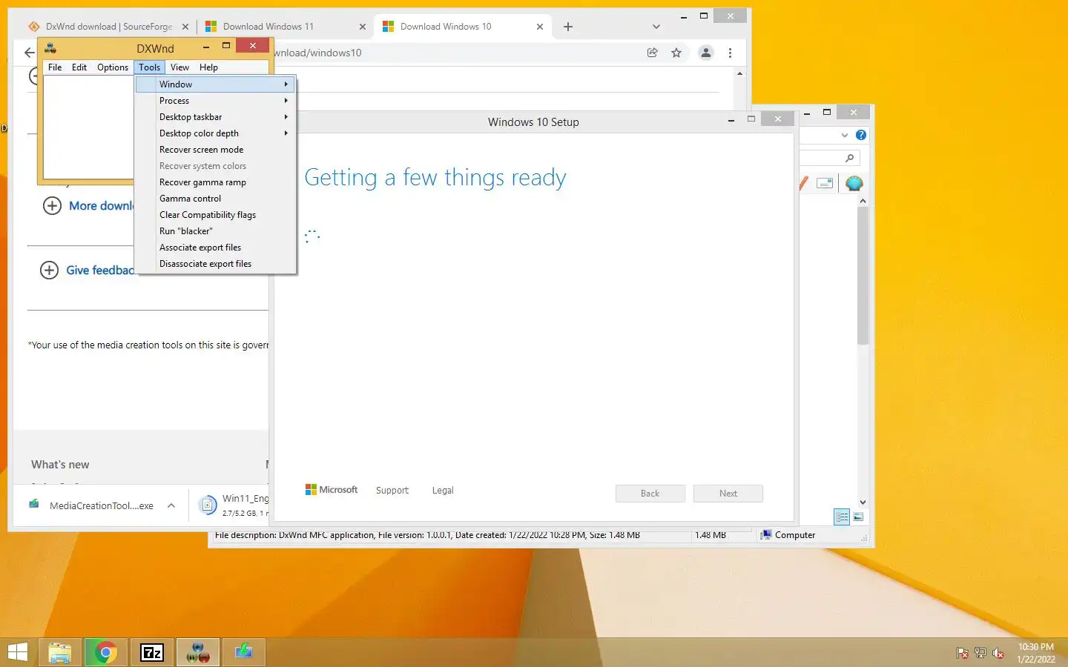Close the open Tools menu header
Screen dimensions: 1068x667
point(149,67)
